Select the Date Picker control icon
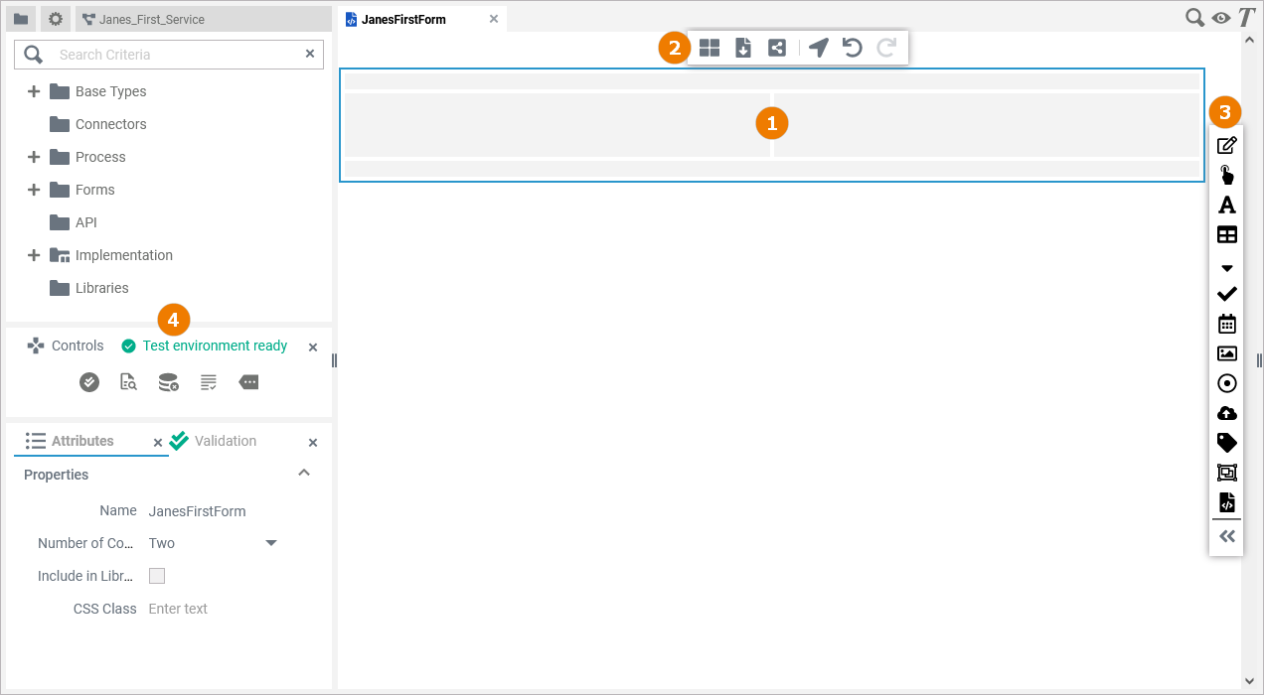 (1226, 323)
